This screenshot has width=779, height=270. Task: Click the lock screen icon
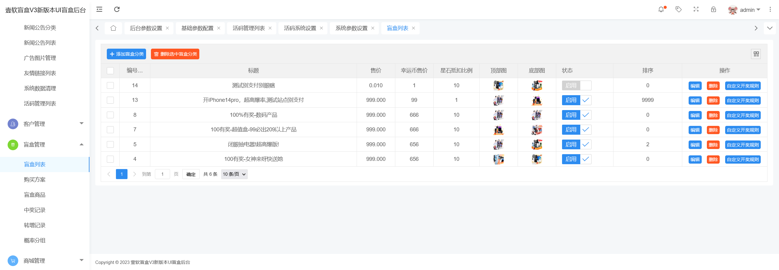[x=713, y=9]
